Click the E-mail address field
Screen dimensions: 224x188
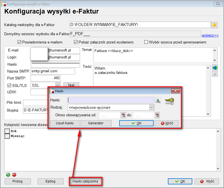(x=55, y=50)
